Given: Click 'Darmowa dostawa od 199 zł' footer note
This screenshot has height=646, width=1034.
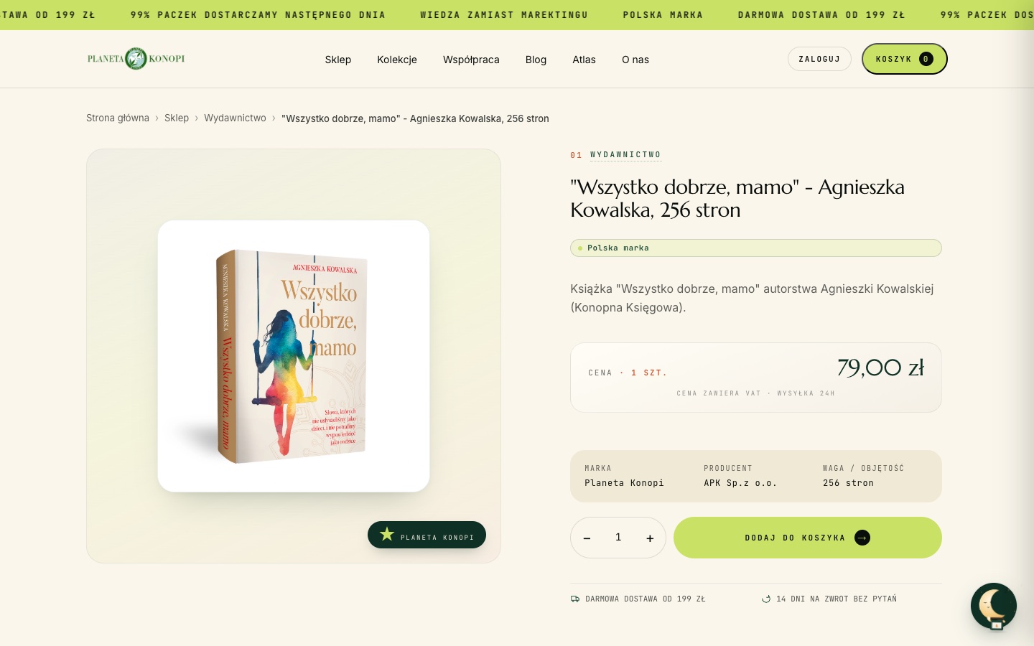Looking at the screenshot, I should [645, 599].
